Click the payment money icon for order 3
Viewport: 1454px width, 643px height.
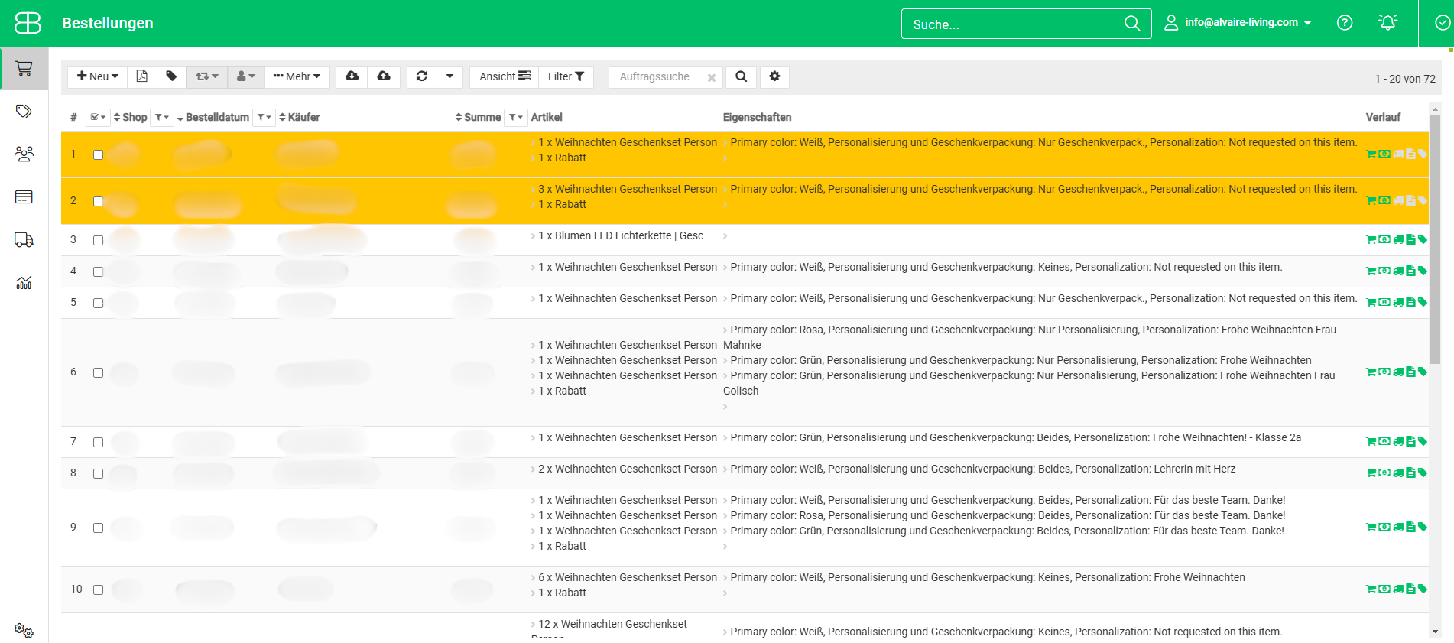click(1384, 240)
